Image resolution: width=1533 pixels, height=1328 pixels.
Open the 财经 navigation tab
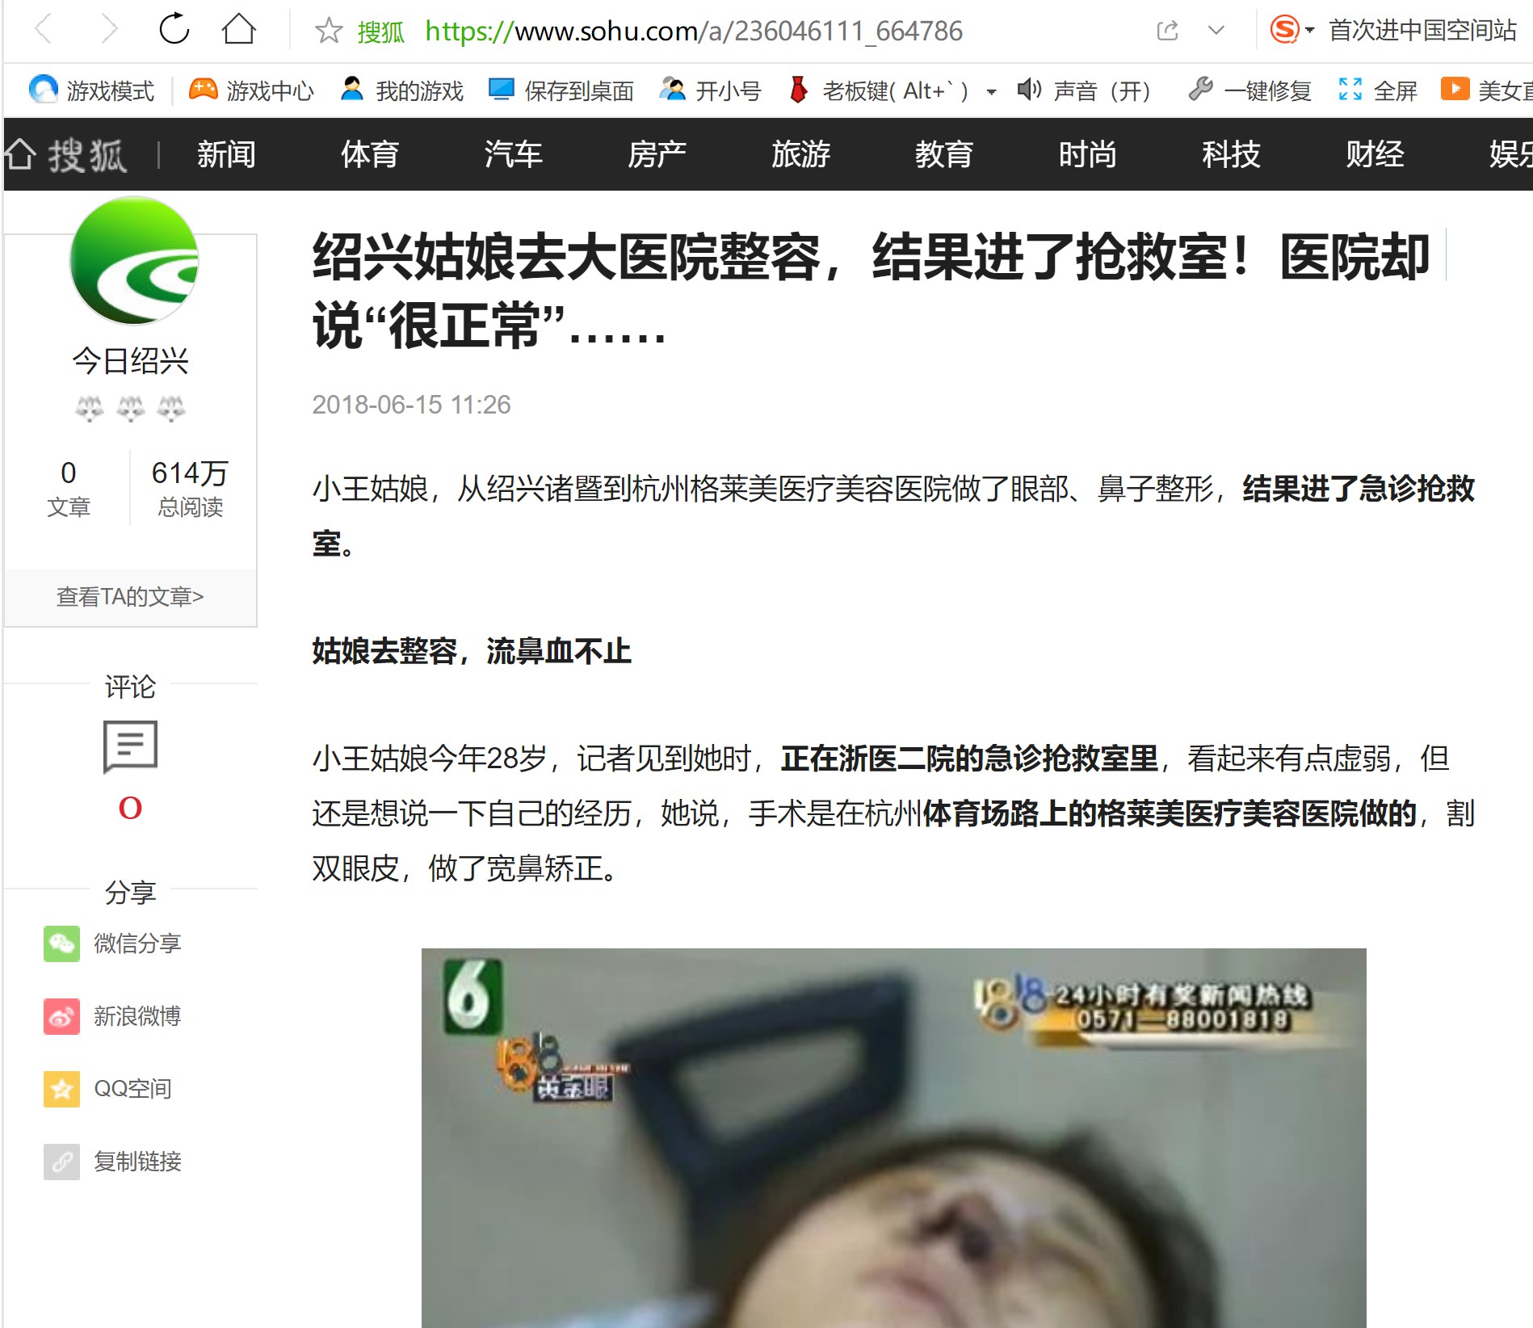tap(1375, 154)
